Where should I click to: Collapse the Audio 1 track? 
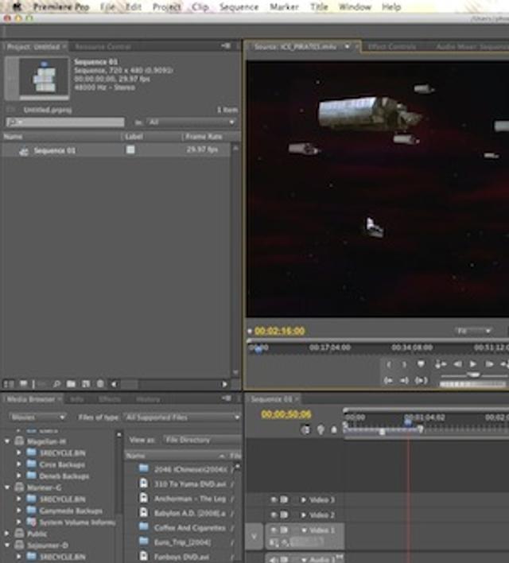pos(305,559)
